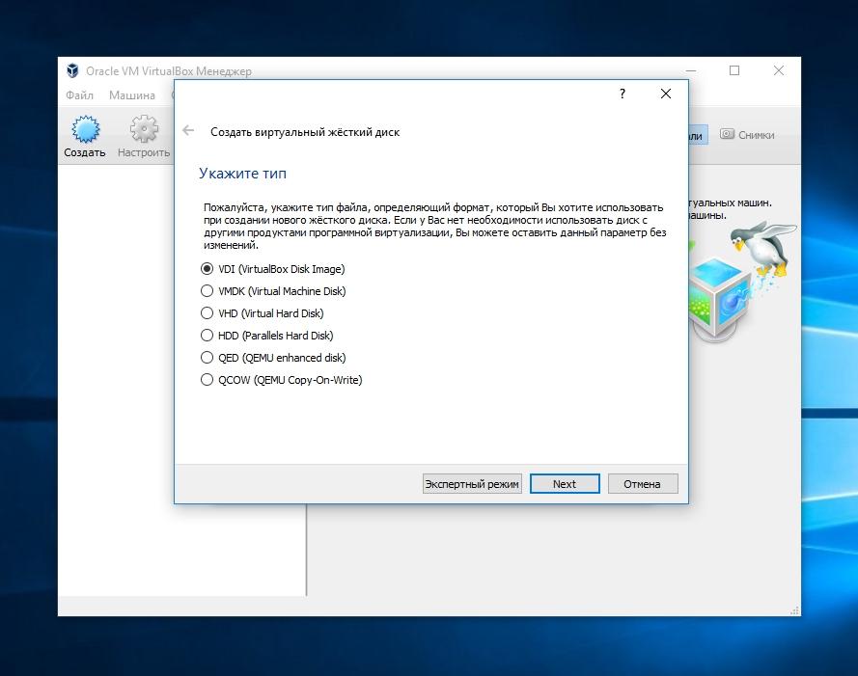Click the VirtualBox penguin welcome image
Viewport: 858px width, 676px height.
[742, 282]
